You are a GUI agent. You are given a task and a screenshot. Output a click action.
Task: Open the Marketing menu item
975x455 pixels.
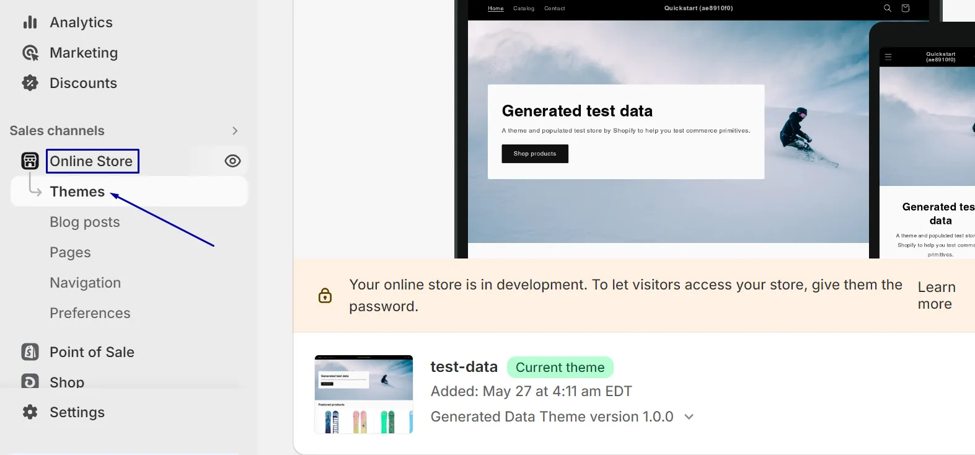(x=84, y=53)
